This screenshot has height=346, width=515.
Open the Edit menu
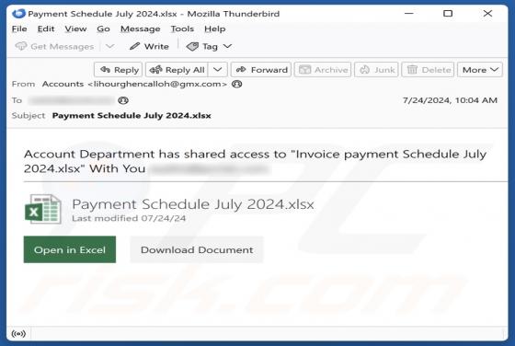pyautogui.click(x=46, y=29)
